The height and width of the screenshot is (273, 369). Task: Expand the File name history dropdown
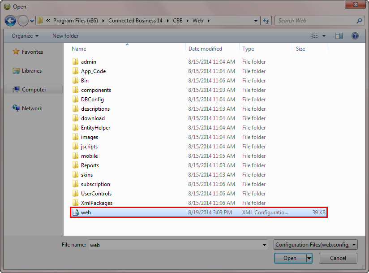coord(264,245)
